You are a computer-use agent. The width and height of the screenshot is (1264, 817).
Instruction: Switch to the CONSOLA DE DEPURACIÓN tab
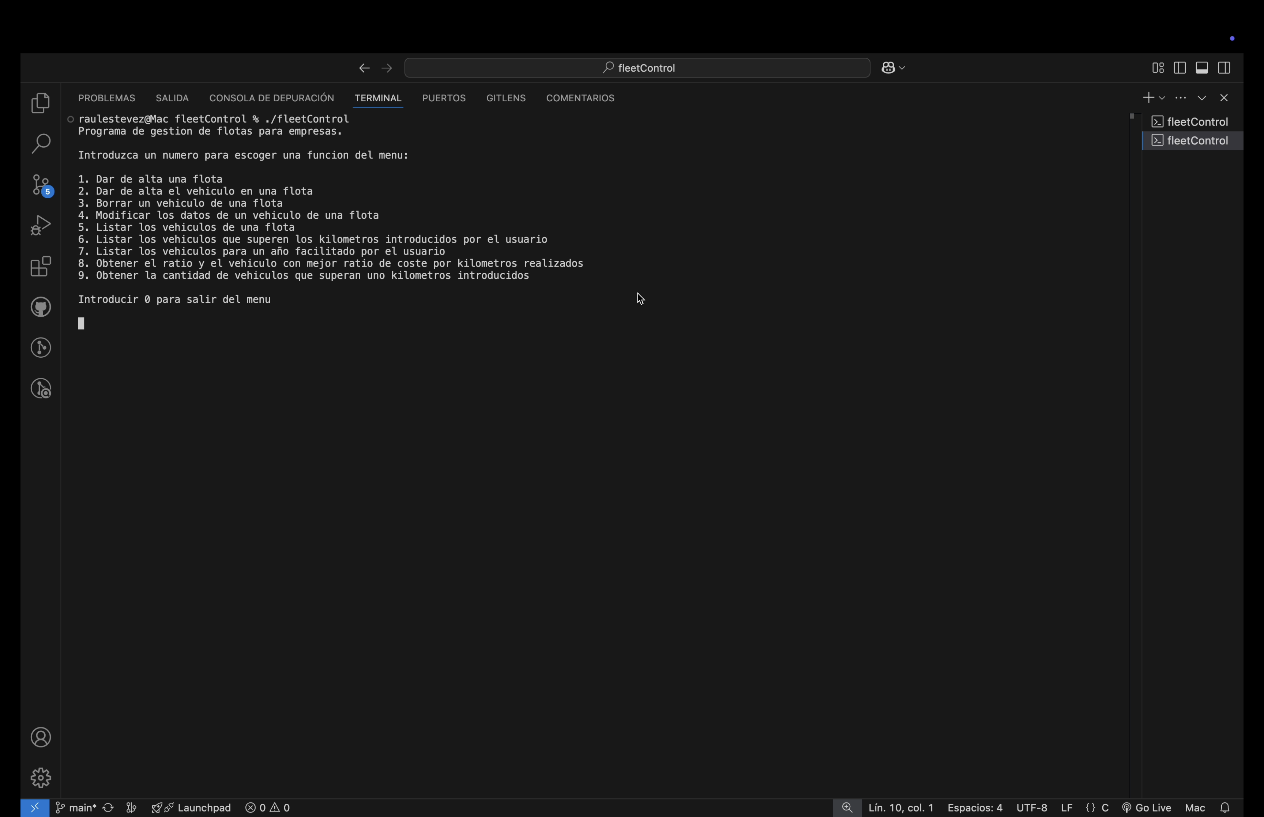point(272,98)
